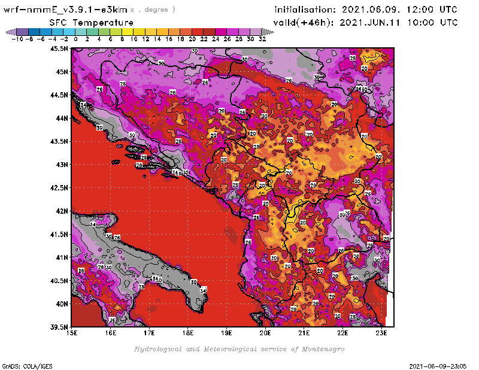479x370 pixels.
Task: Click the 'GrADS: COLA/IGES' credit text
Action: pyautogui.click(x=27, y=366)
